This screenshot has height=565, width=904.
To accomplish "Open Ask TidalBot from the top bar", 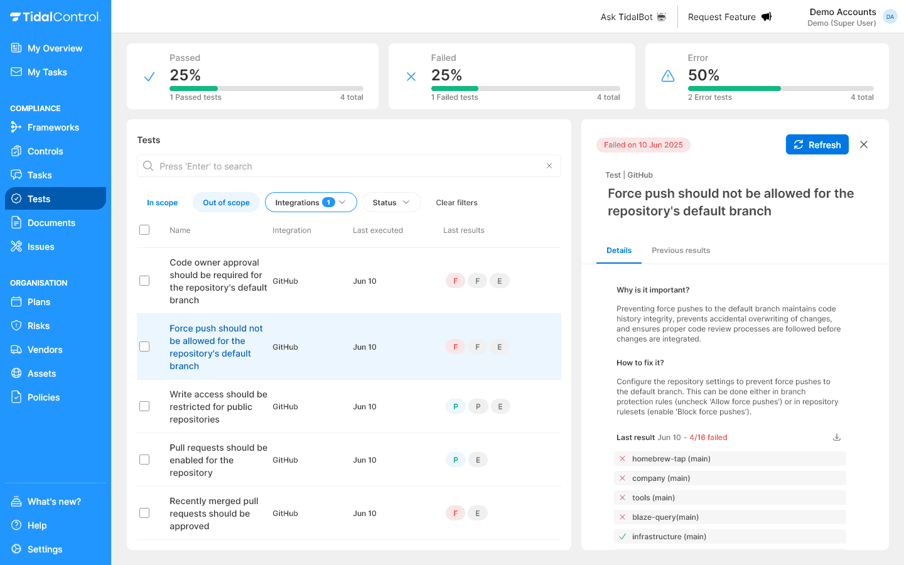I will (633, 17).
